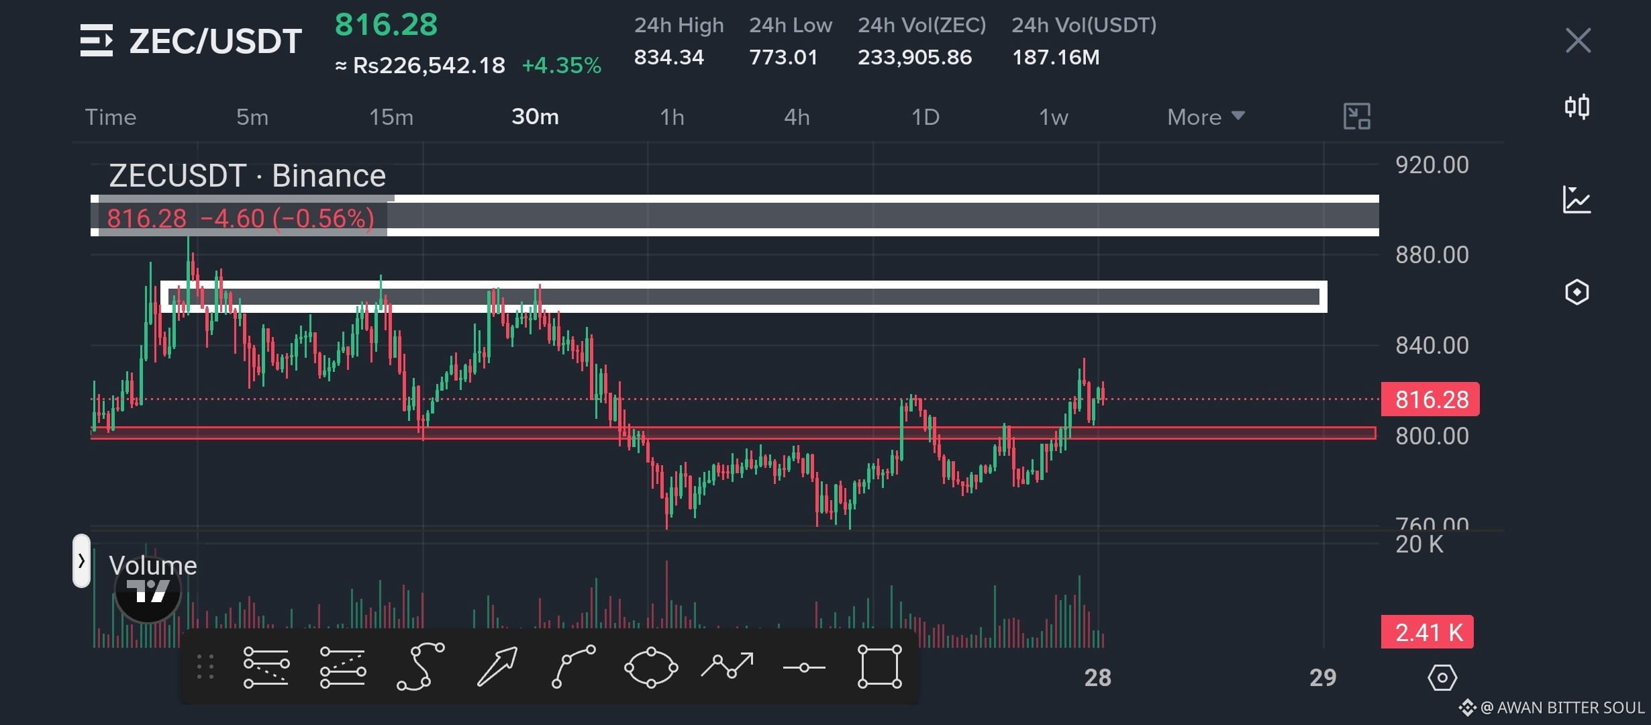Select the Fib retracement drawing tool
Screen dimensions: 1651x725
pos(266,667)
